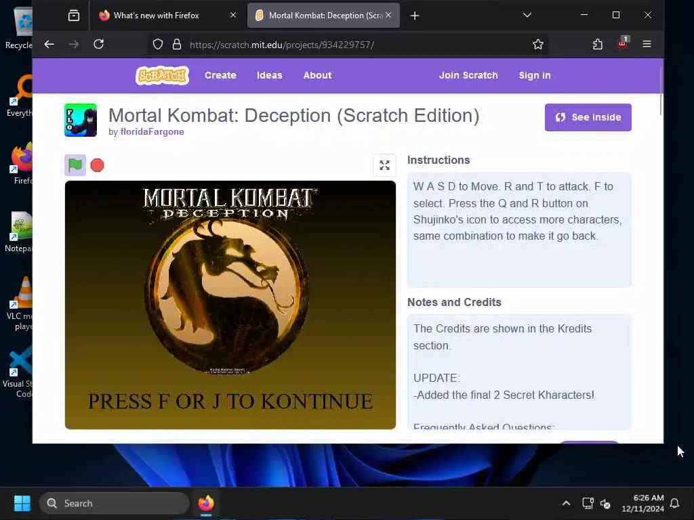
Task: Click Join Scratch in the navigation bar
Action: (468, 75)
